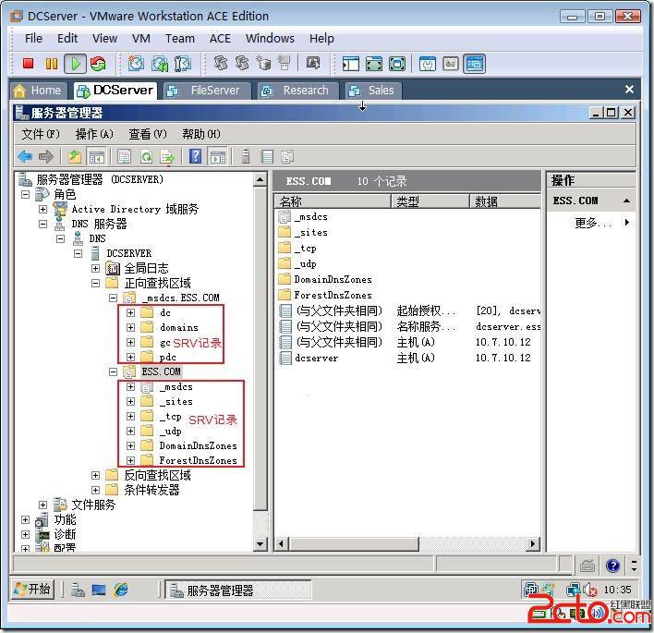This screenshot has width=654, height=633.
Task: Click the properties toolbar icon
Action: 125,156
